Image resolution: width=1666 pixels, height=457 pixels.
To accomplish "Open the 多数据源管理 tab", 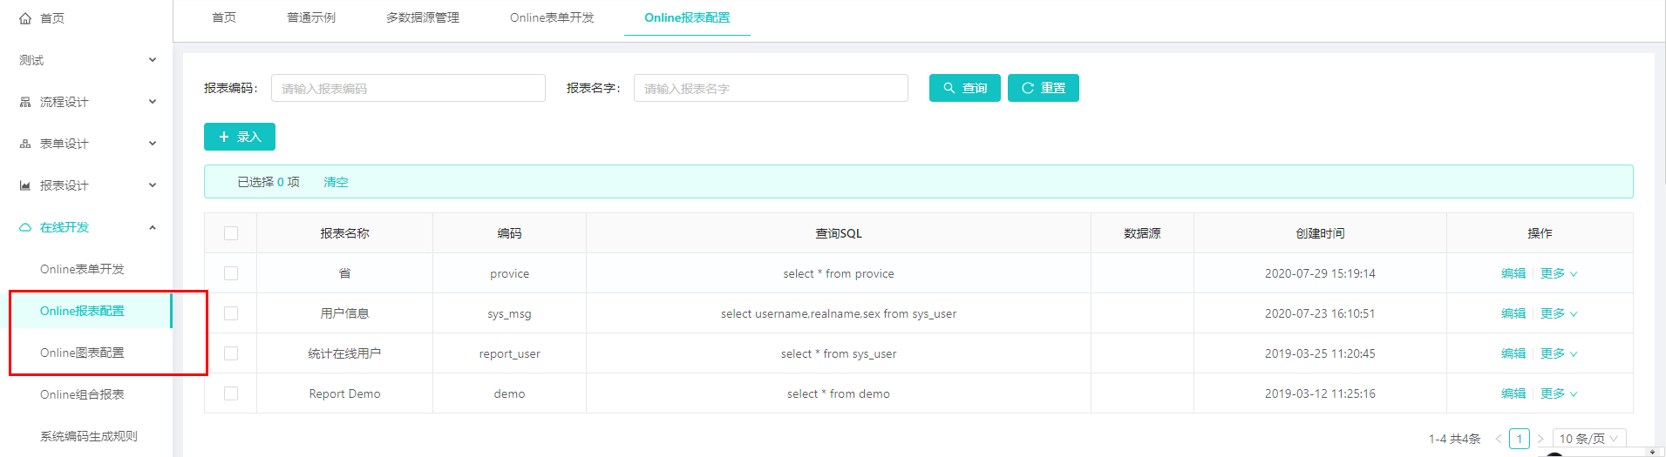I will [423, 17].
